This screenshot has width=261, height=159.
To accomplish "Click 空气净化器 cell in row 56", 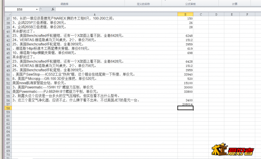I will pos(95,100).
